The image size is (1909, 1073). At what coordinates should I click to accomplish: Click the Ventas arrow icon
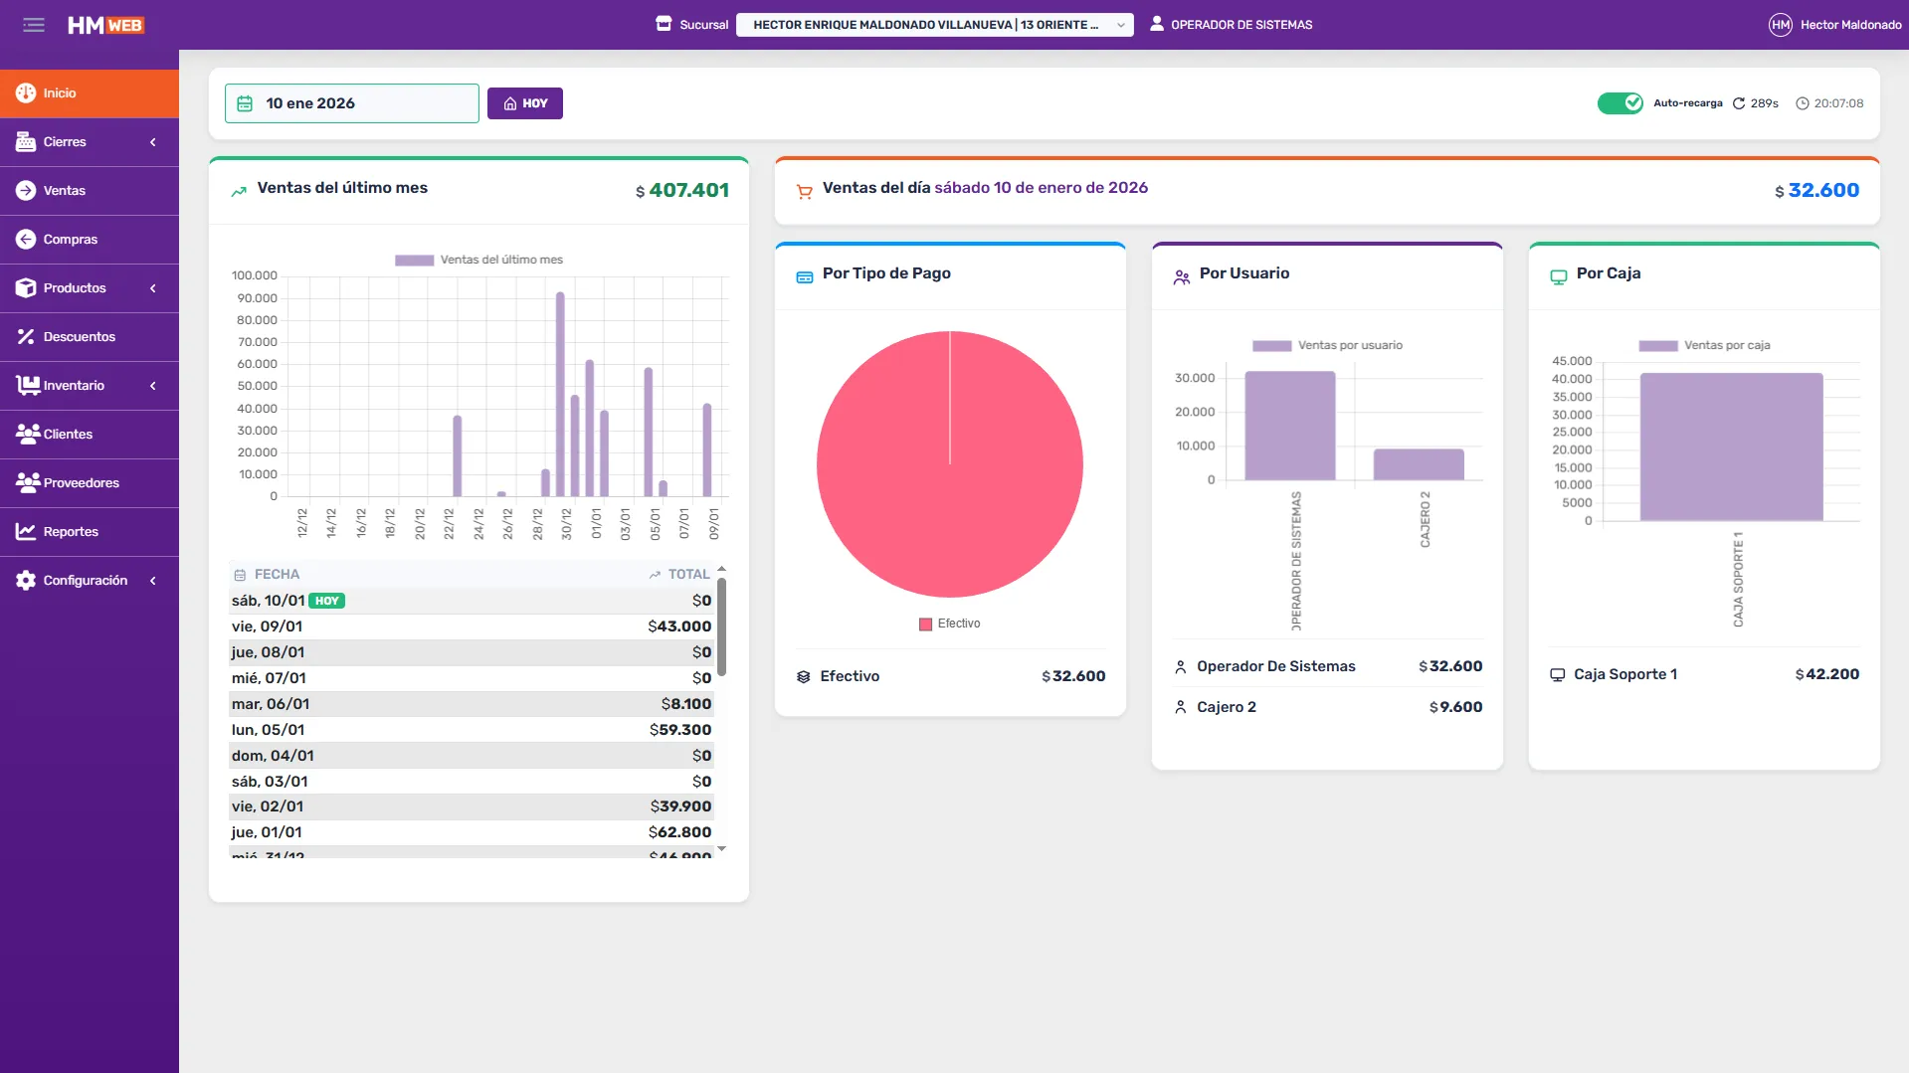[26, 190]
